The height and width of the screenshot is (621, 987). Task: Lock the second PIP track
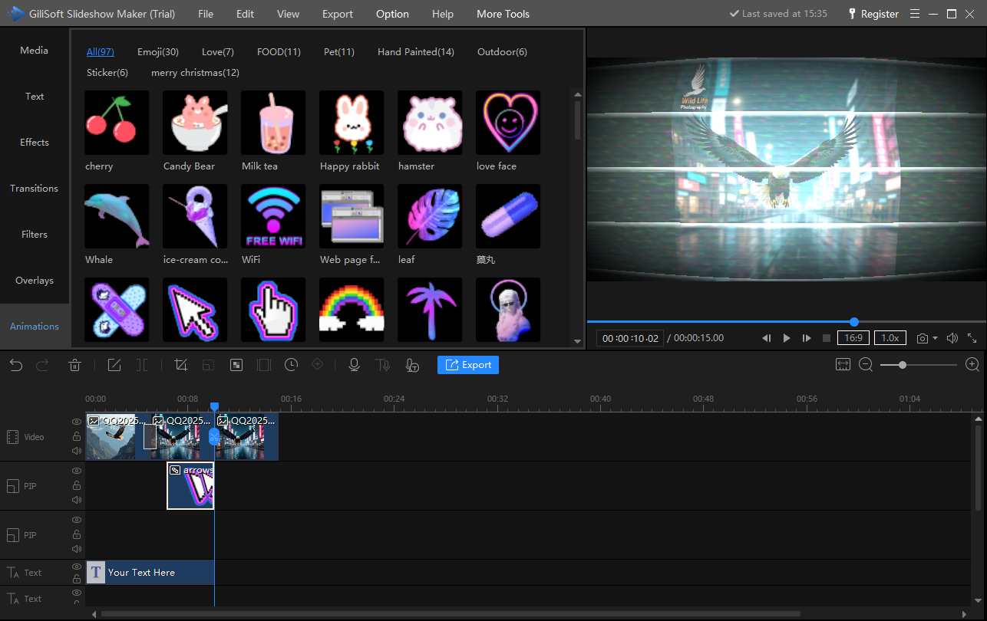click(x=77, y=534)
